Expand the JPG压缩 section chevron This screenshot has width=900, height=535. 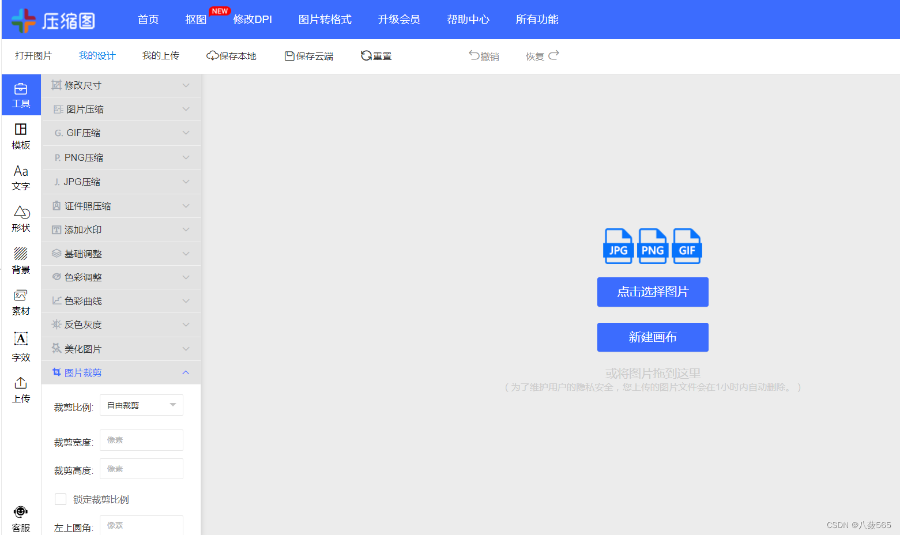point(186,182)
